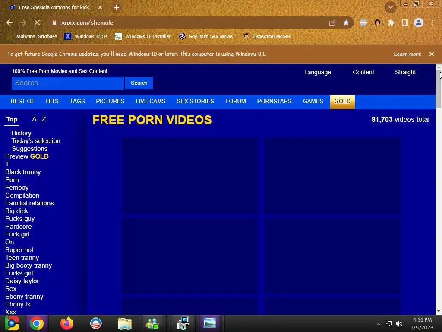Switch to the A - Z sidebar tab

(x=39, y=119)
